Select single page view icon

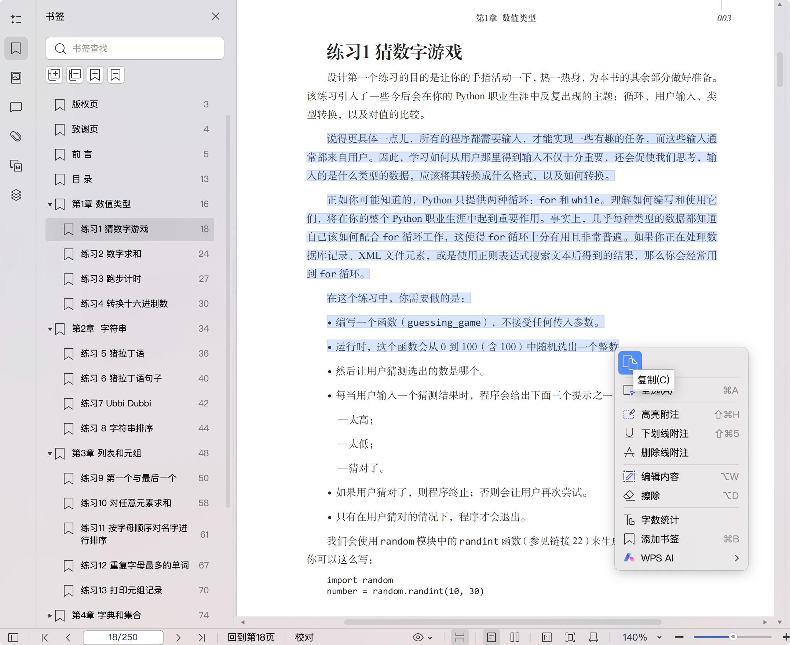point(491,637)
